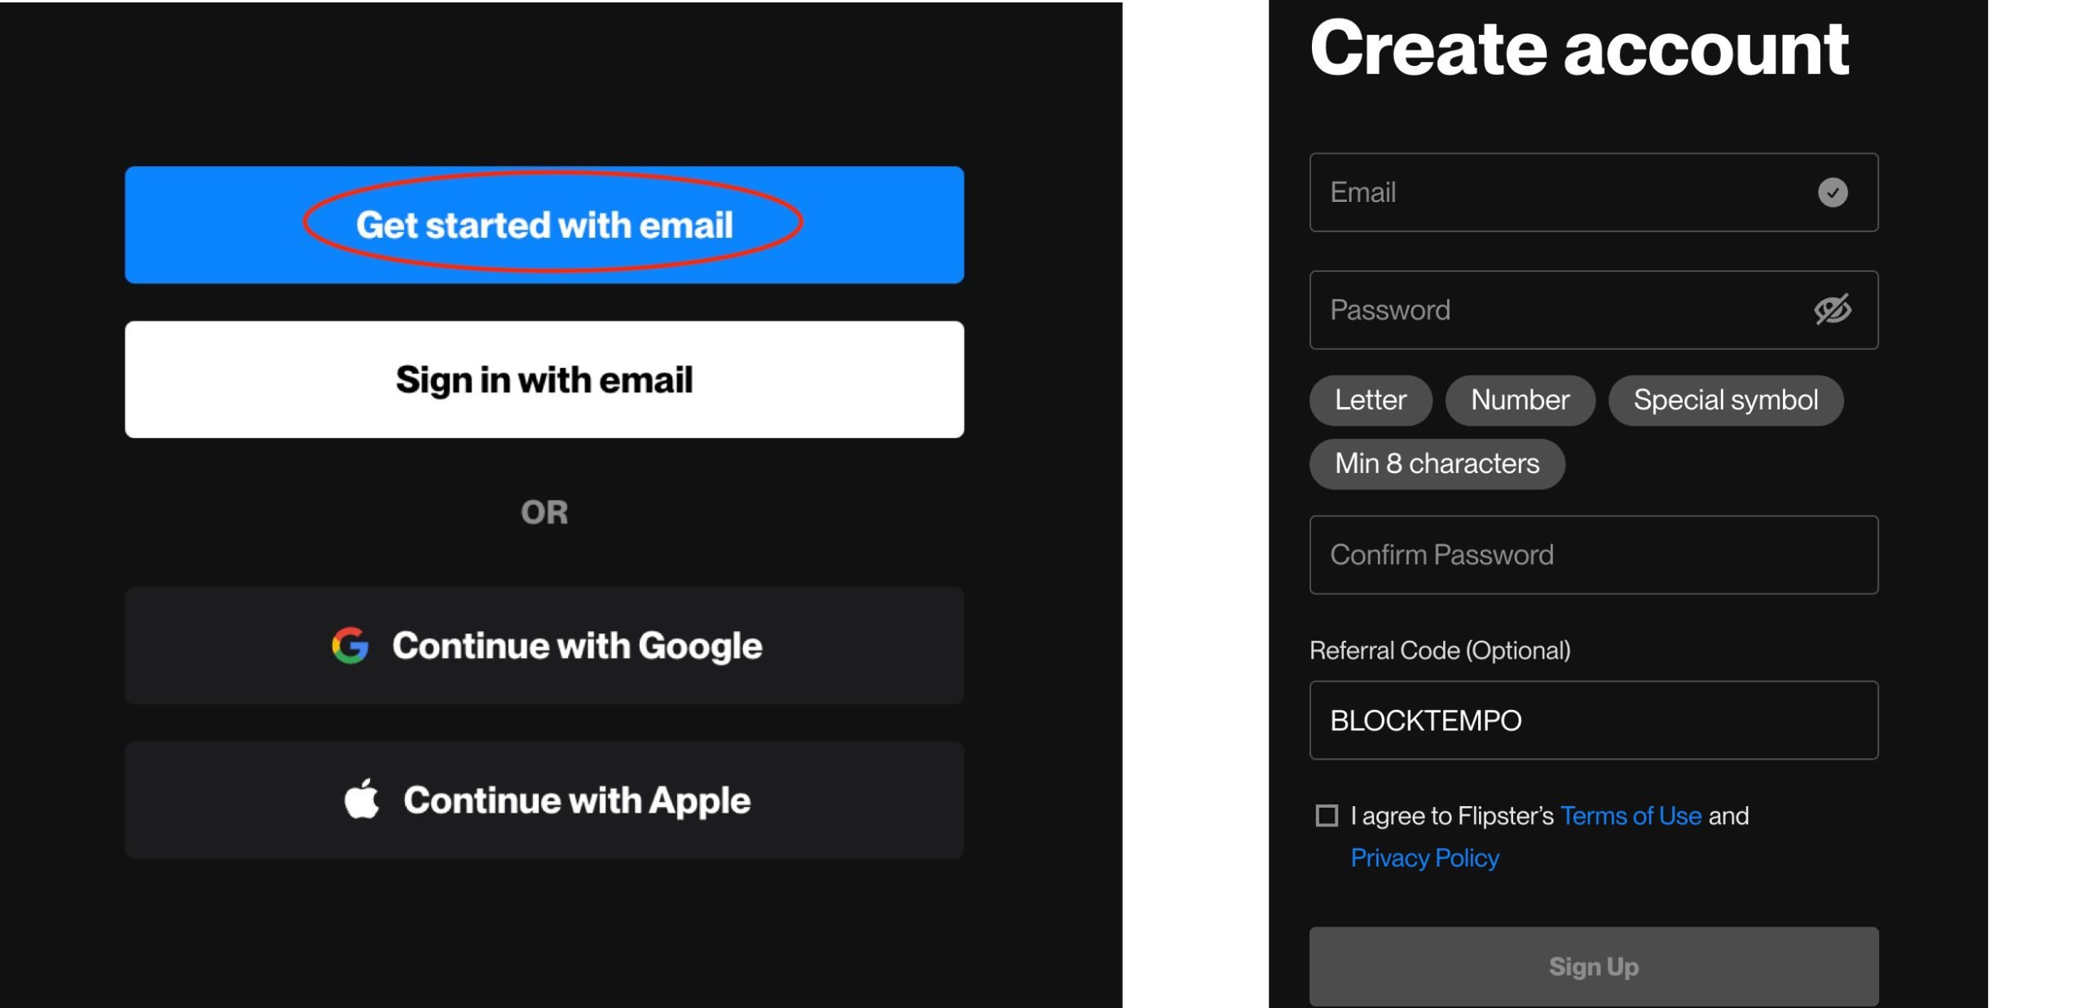Click the email checkmark validation icon

tap(1833, 191)
